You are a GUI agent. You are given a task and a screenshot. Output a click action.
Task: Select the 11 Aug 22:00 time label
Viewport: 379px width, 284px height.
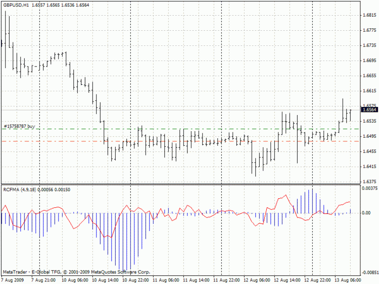tap(226, 279)
